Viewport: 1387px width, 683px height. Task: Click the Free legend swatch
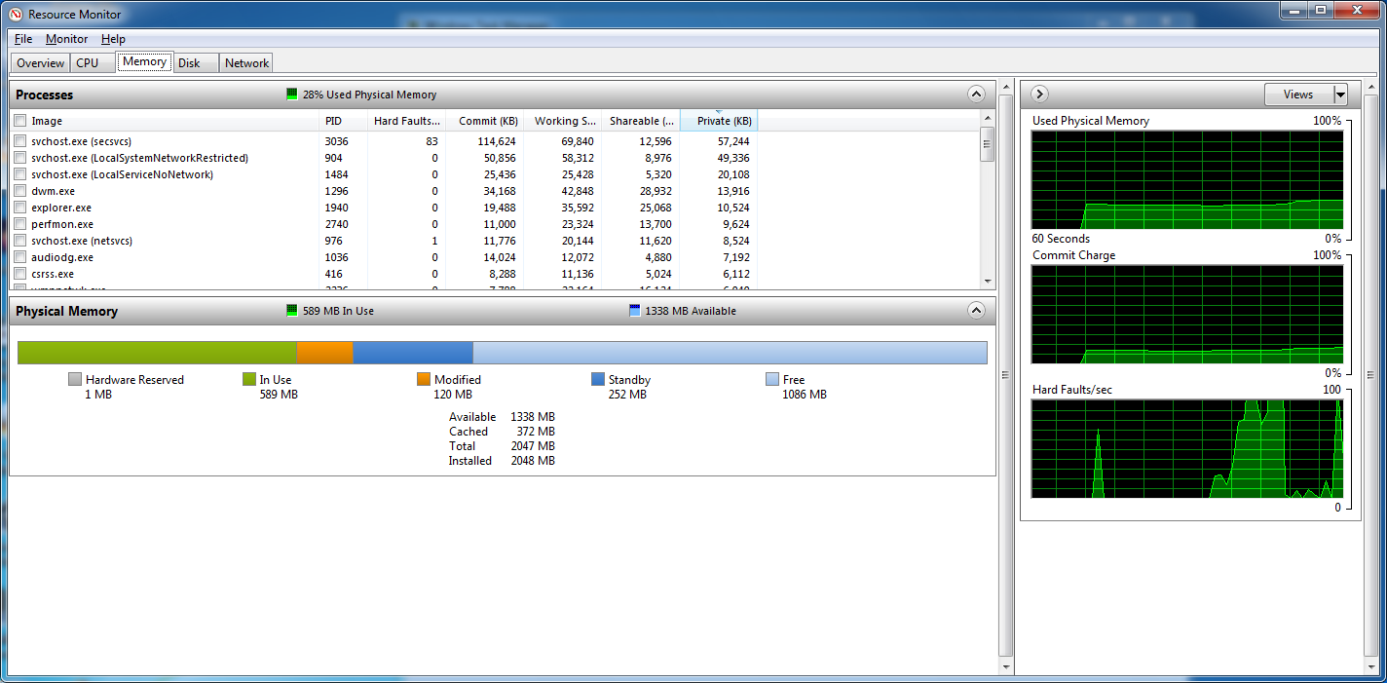click(772, 379)
